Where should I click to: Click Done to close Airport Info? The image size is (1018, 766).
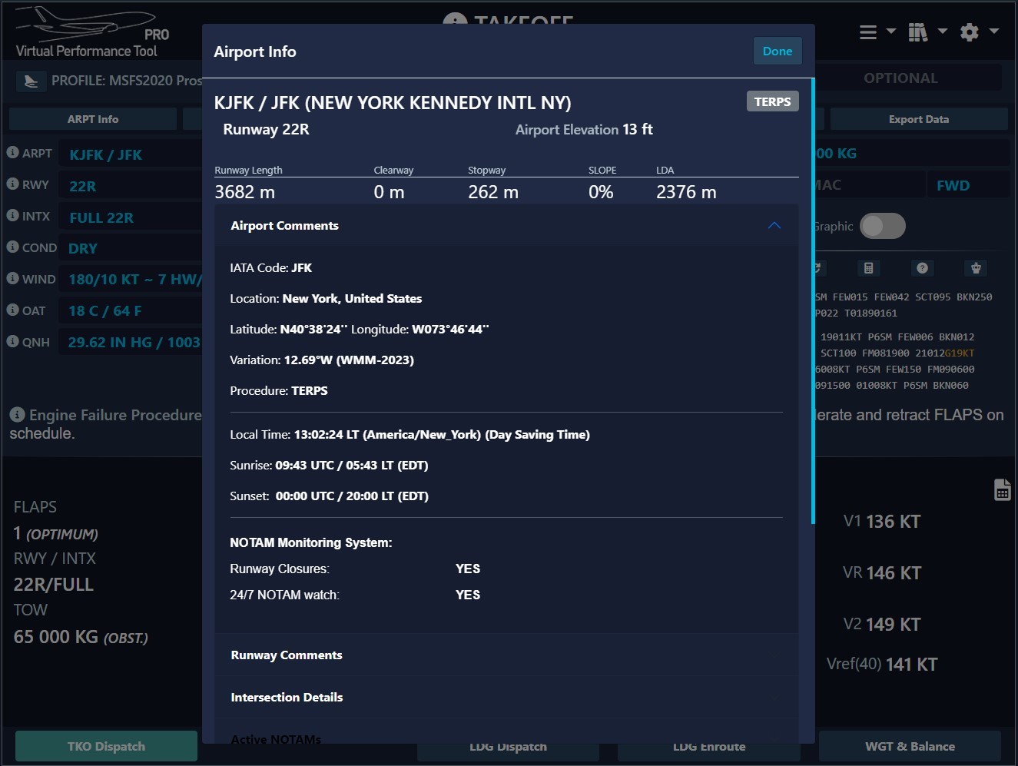click(777, 51)
